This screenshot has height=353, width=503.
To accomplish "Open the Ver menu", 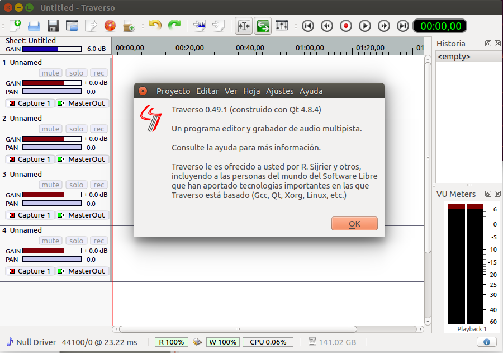I will click(x=231, y=91).
